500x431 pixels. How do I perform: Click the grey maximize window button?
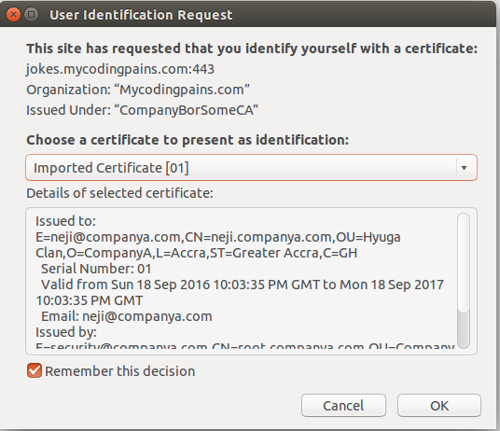pos(32,15)
